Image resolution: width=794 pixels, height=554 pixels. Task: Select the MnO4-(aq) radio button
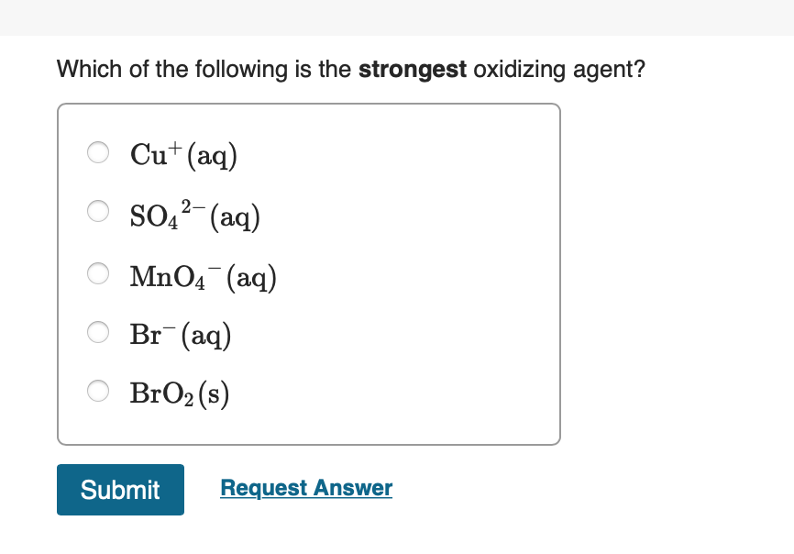coord(98,273)
